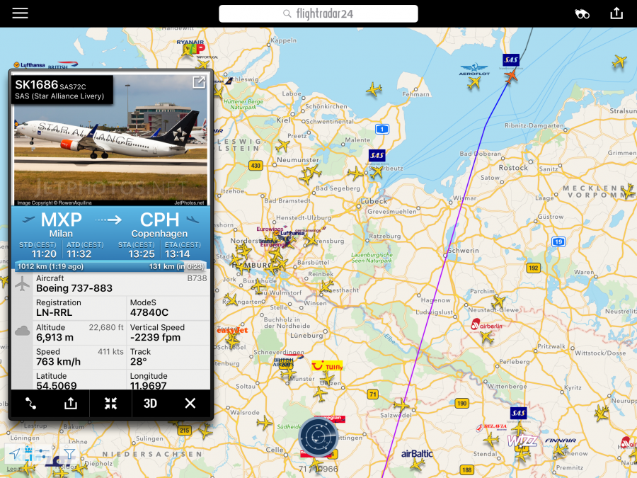
Task: Click the flightradar24 search field
Action: tap(318, 14)
